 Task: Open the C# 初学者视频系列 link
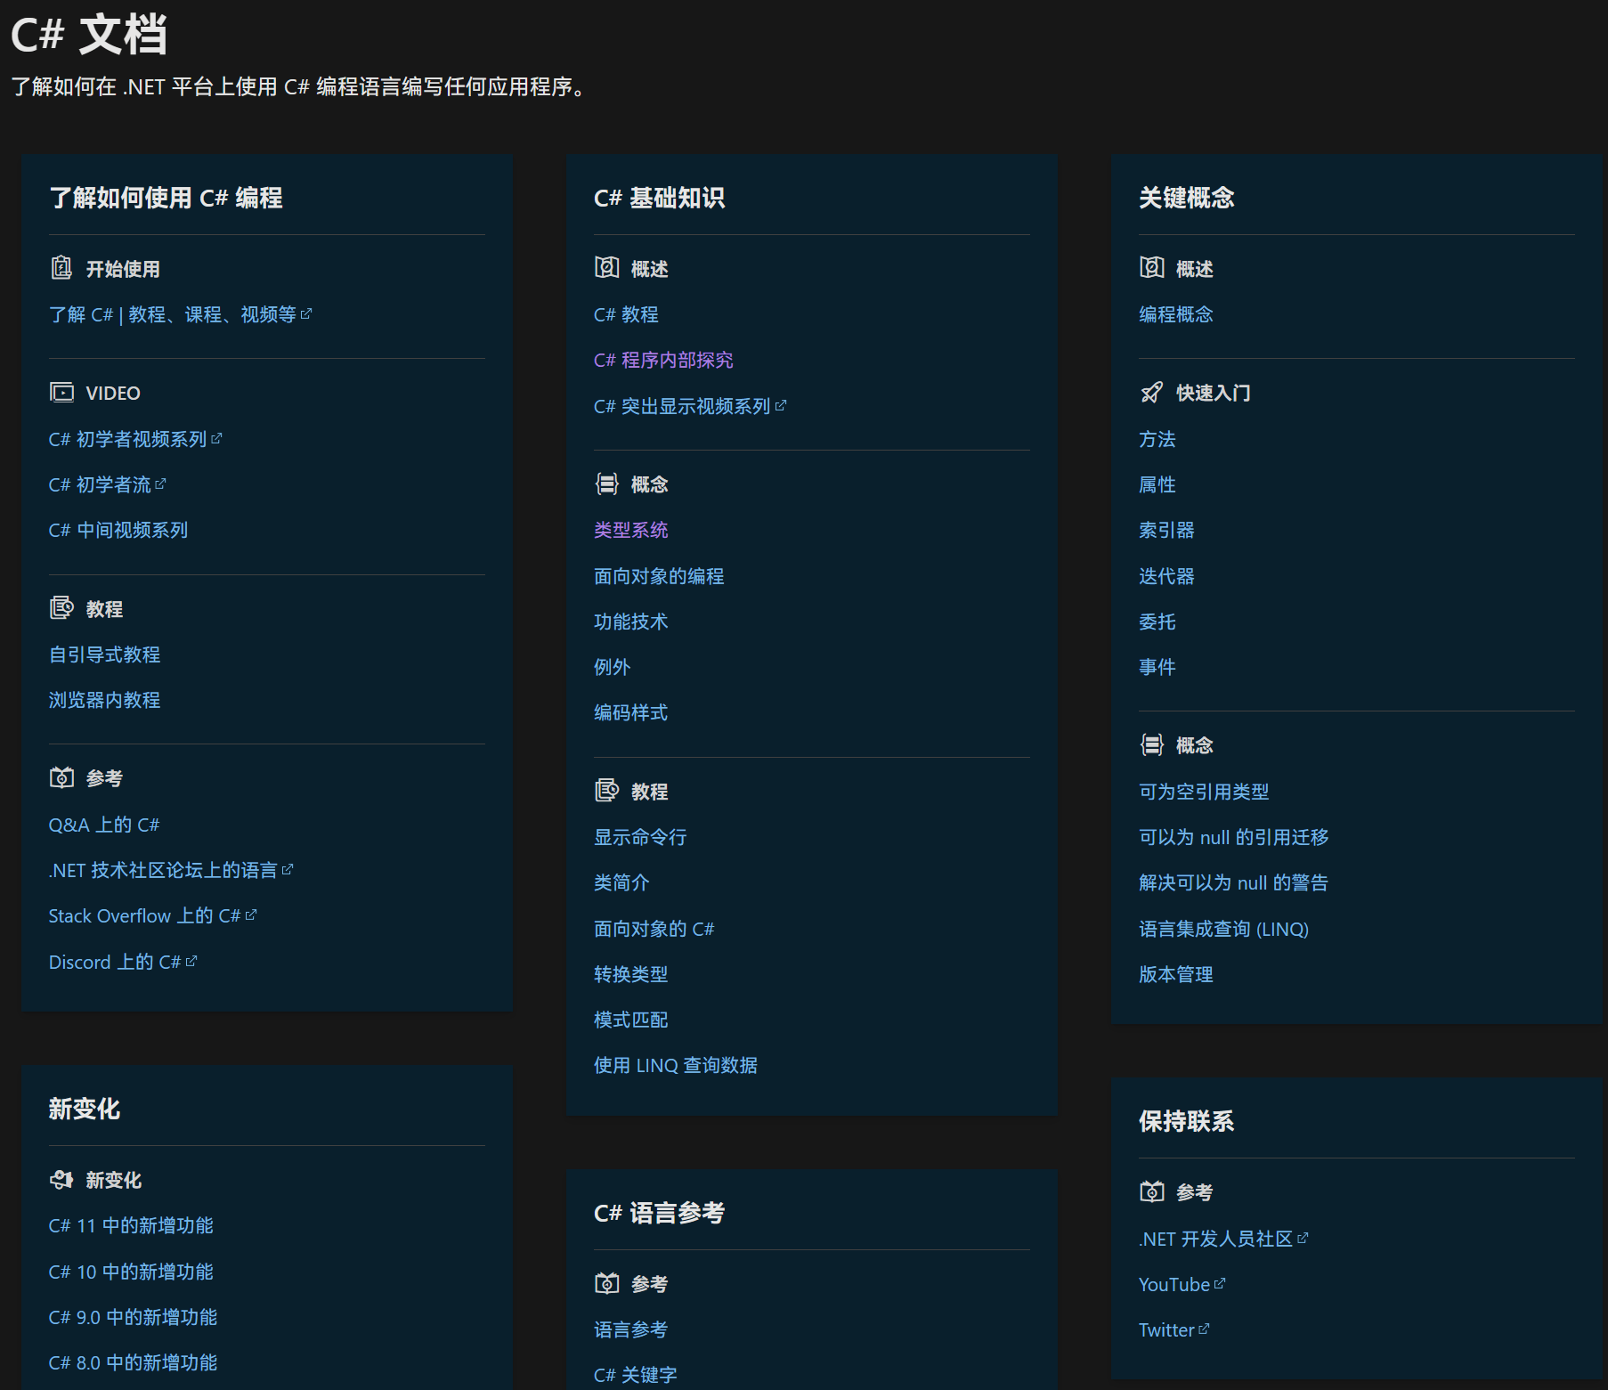129,438
